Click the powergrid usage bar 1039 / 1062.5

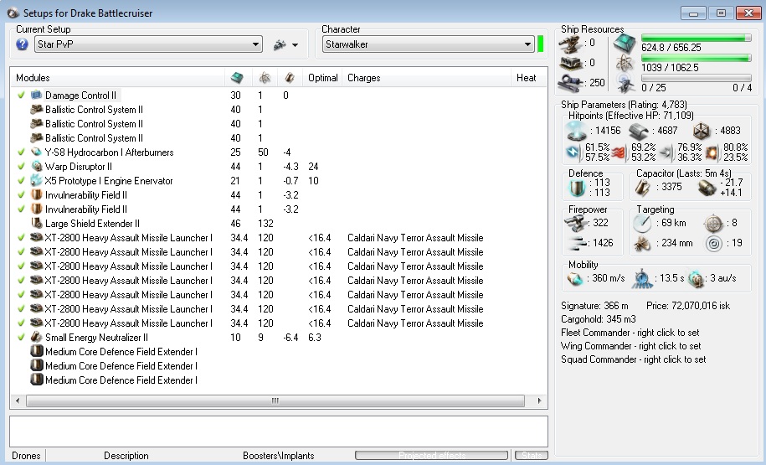tap(697, 58)
